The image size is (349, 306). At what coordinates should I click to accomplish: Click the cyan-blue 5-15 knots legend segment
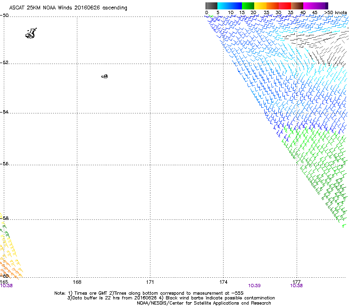click(x=230, y=6)
